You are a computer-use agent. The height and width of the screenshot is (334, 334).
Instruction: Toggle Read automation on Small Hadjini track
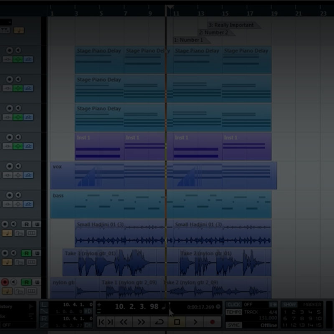[26, 224]
